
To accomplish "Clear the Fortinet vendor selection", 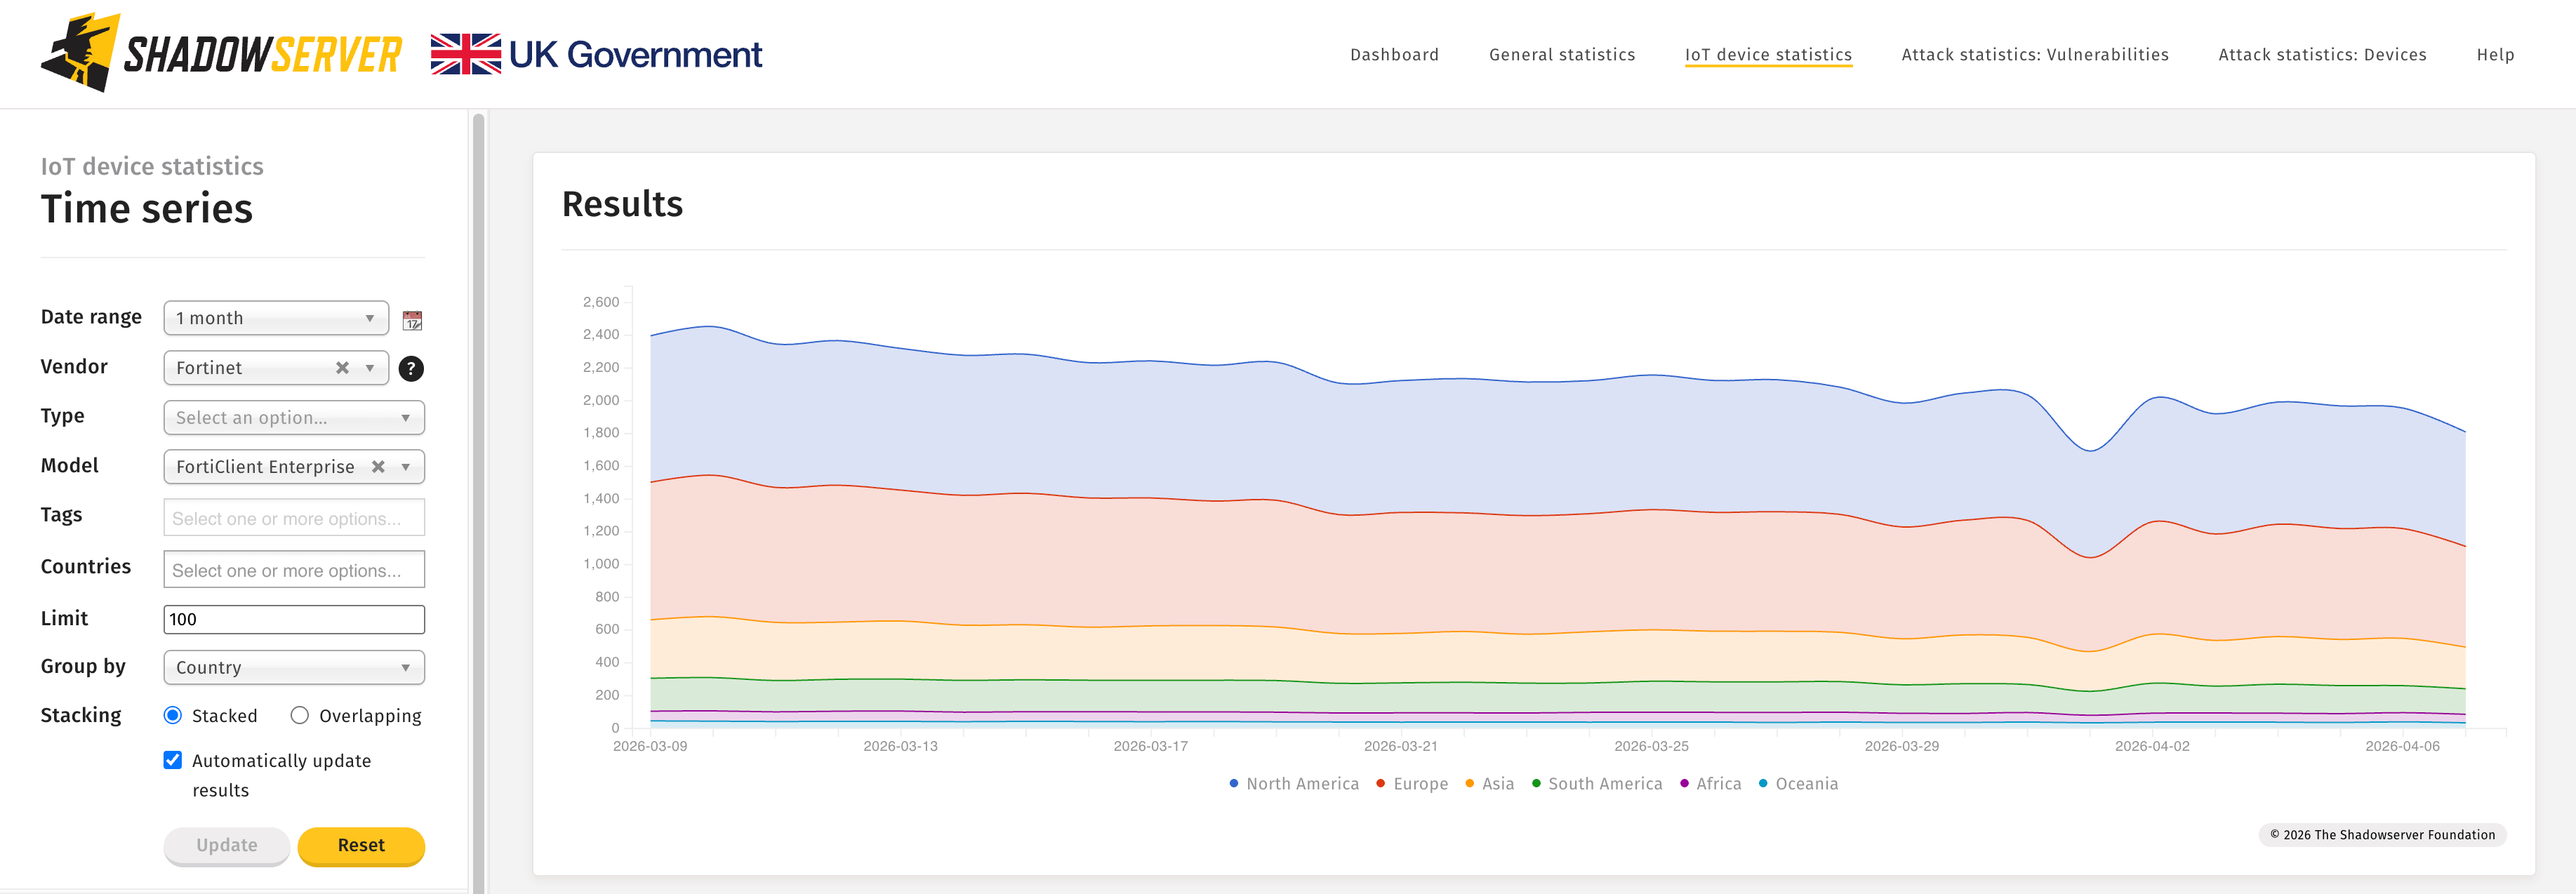I will pos(342,368).
